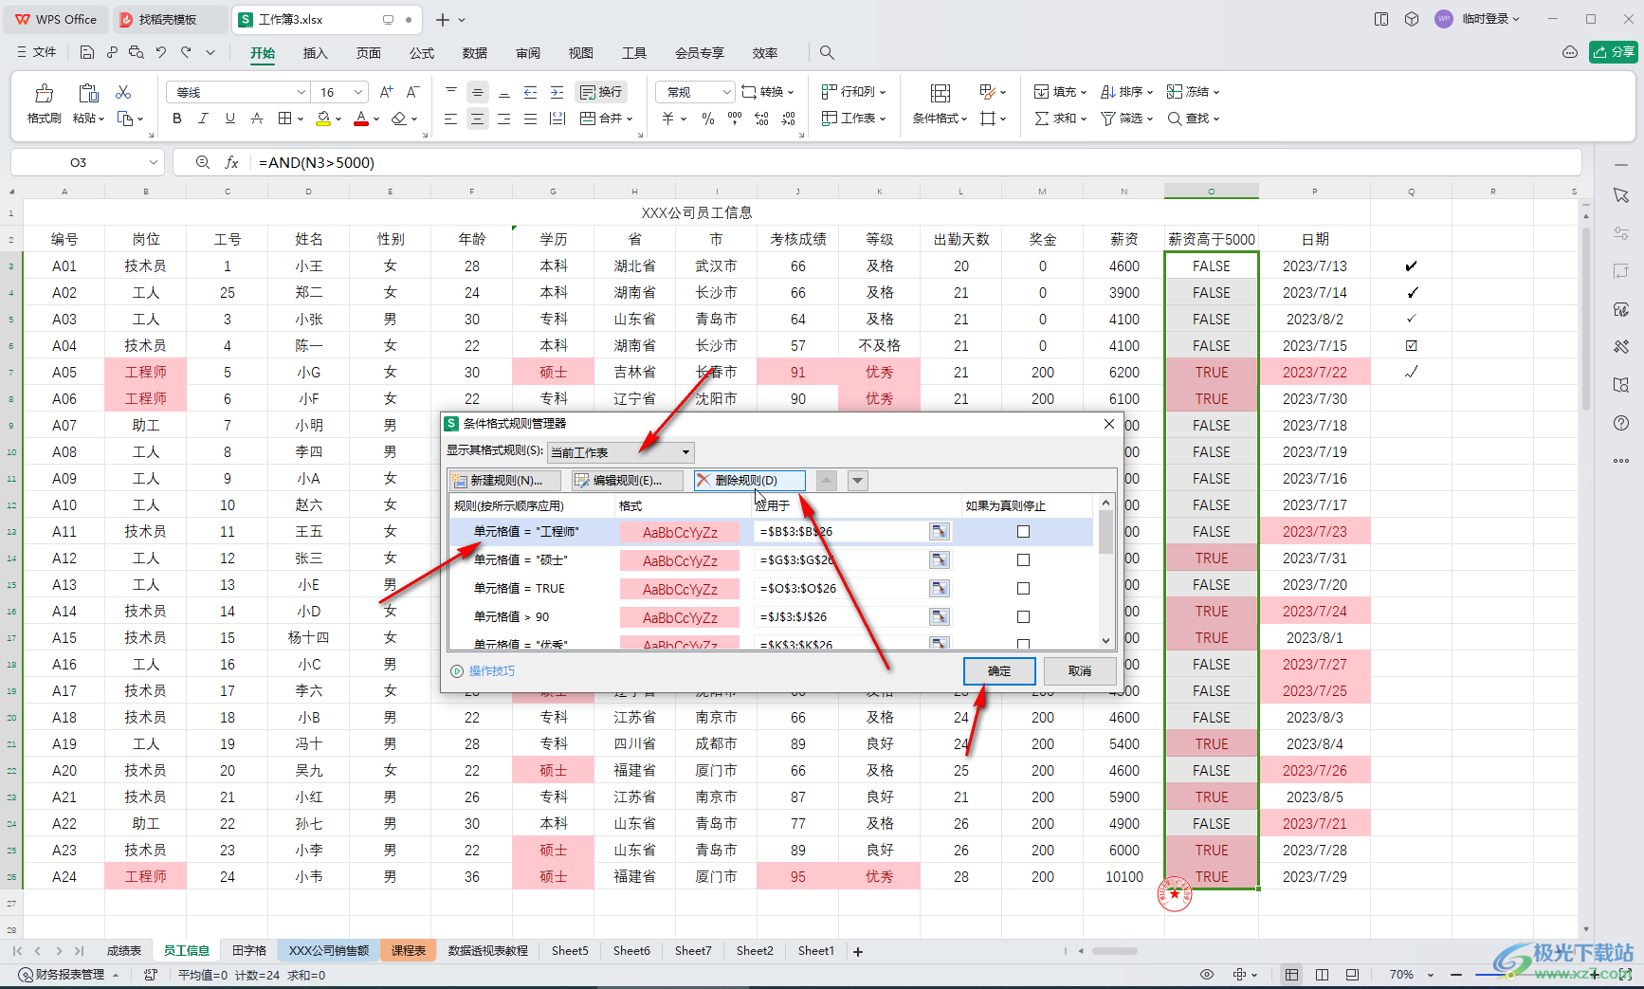Click the formula bar input field
Image resolution: width=1644 pixels, height=989 pixels.
[915, 162]
